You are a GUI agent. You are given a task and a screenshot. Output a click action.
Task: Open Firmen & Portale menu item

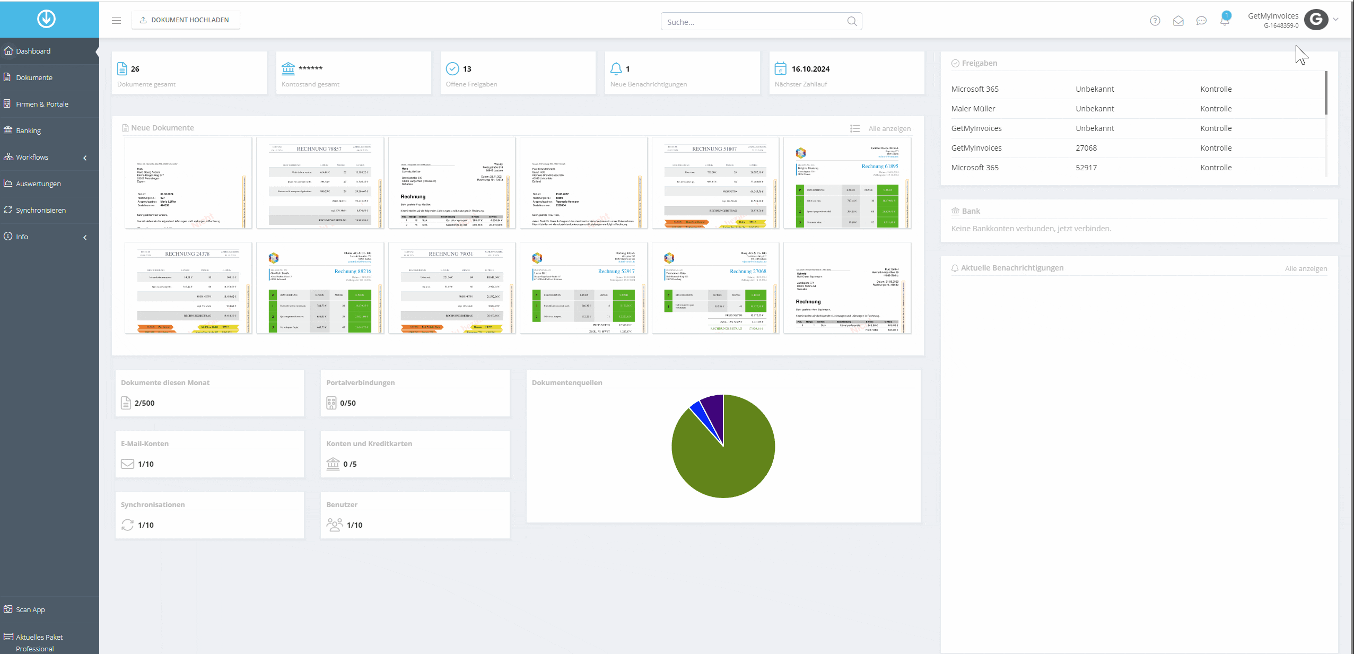pyautogui.click(x=49, y=104)
